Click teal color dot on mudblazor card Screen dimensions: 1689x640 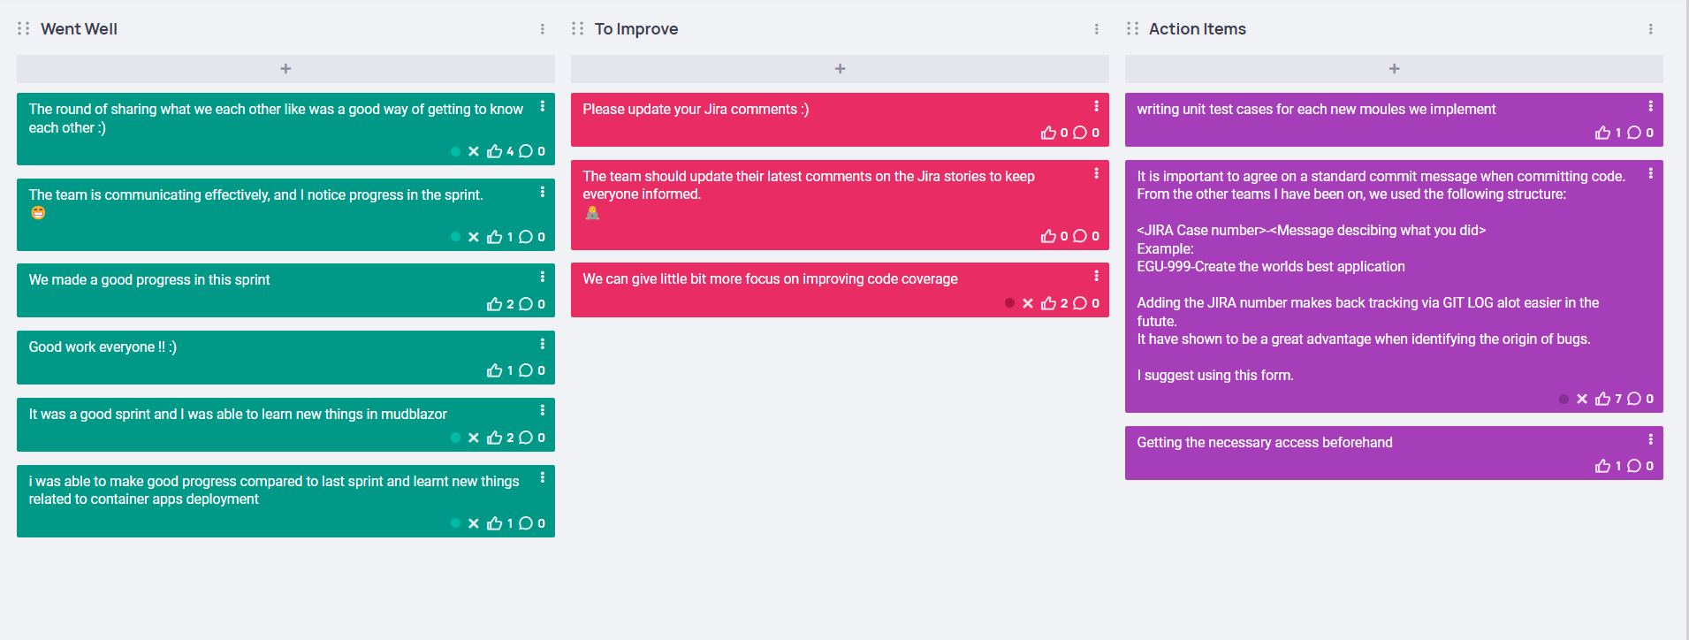pyautogui.click(x=455, y=438)
